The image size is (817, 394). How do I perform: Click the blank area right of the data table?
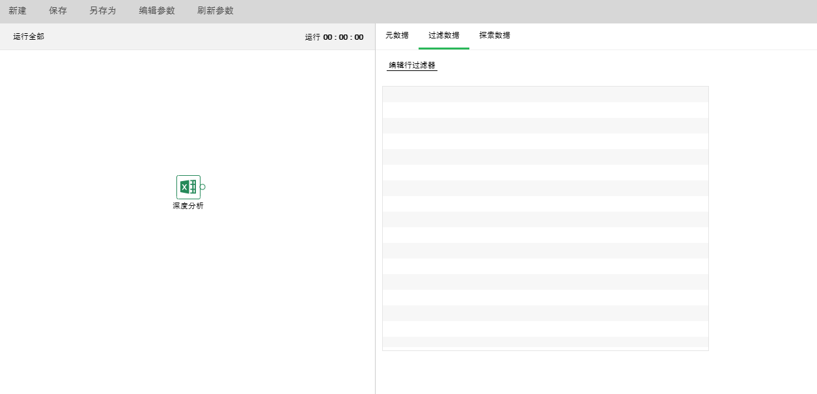pyautogui.click(x=762, y=215)
